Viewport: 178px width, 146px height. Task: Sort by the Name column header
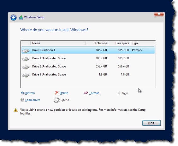[58, 43]
